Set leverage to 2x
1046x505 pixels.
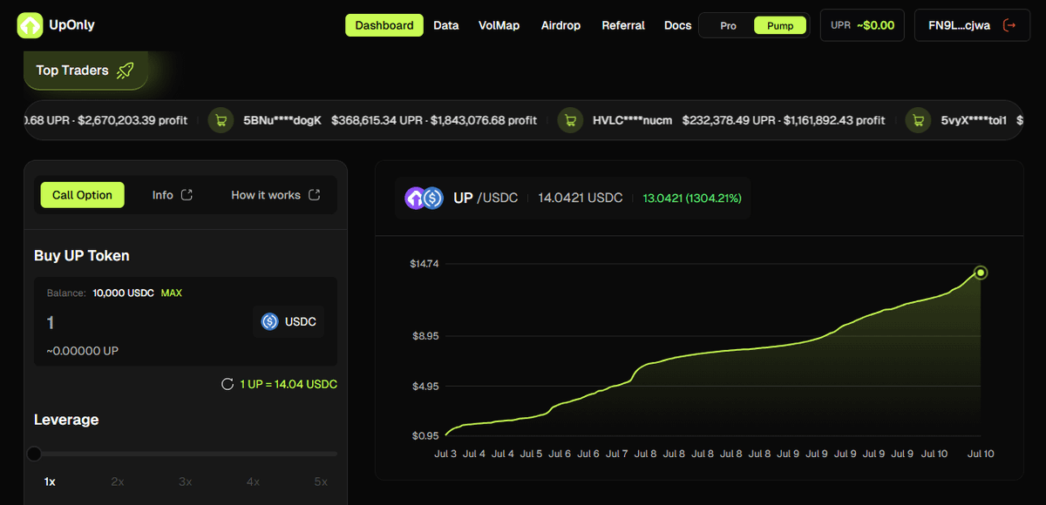pyautogui.click(x=118, y=481)
